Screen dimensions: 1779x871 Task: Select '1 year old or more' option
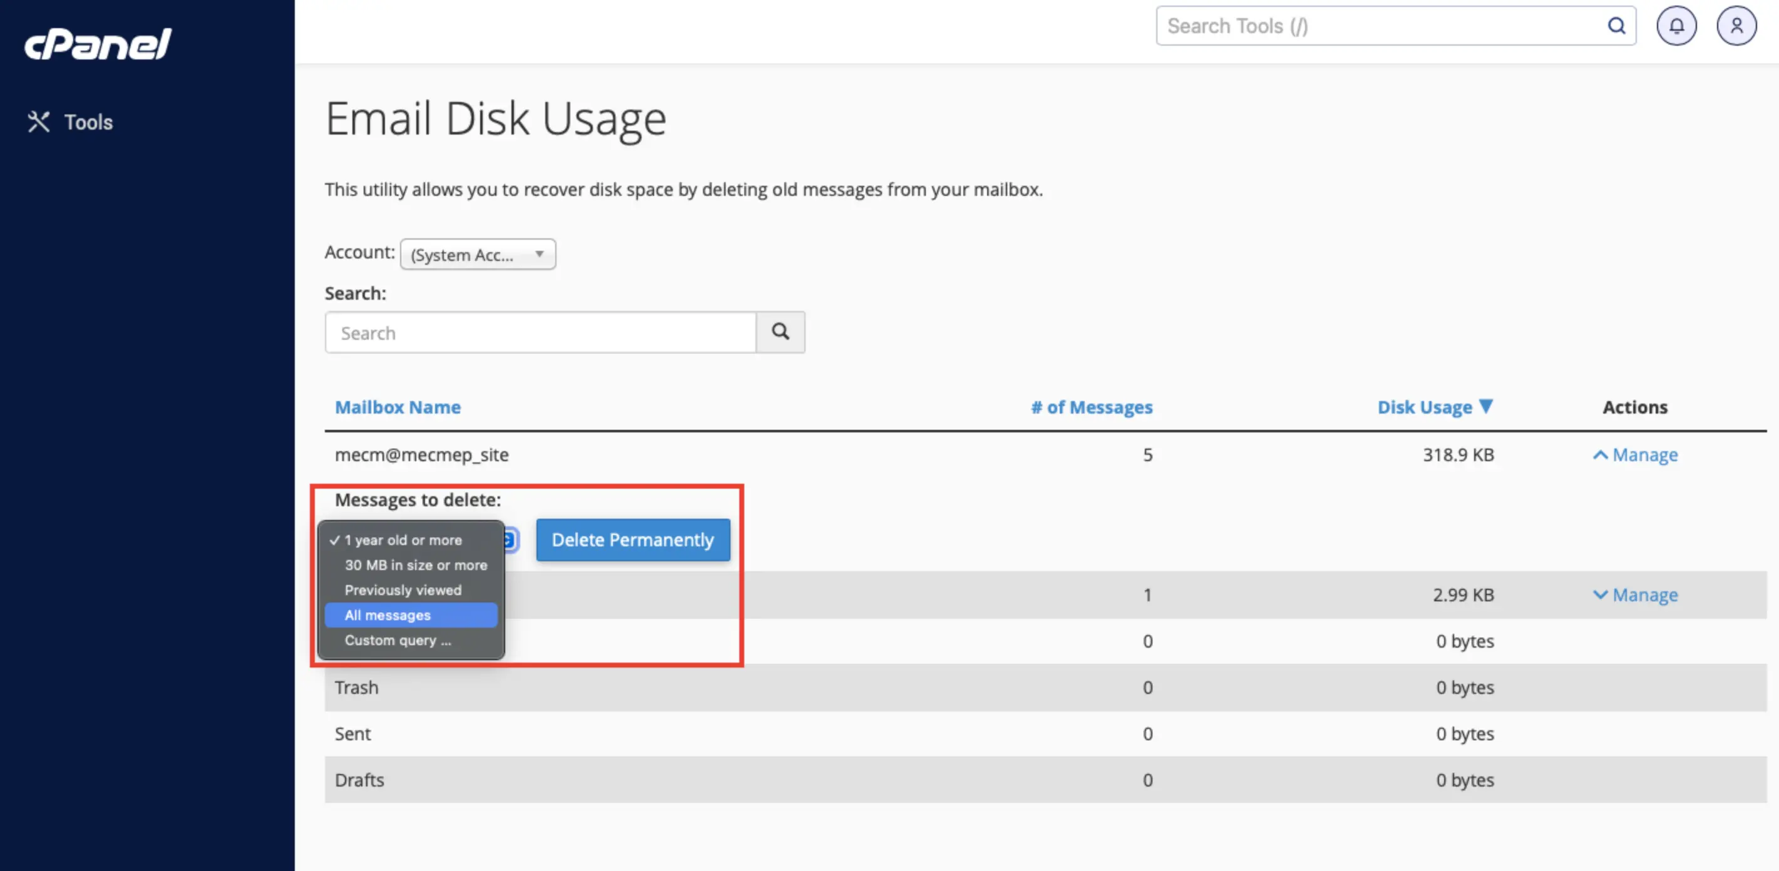coord(411,541)
